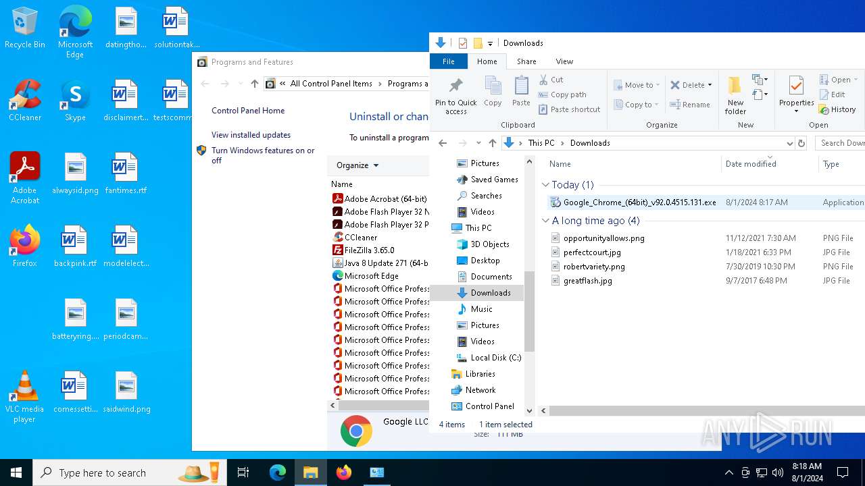Switch to the View ribbon tab
Image resolution: width=865 pixels, height=486 pixels.
coord(564,61)
